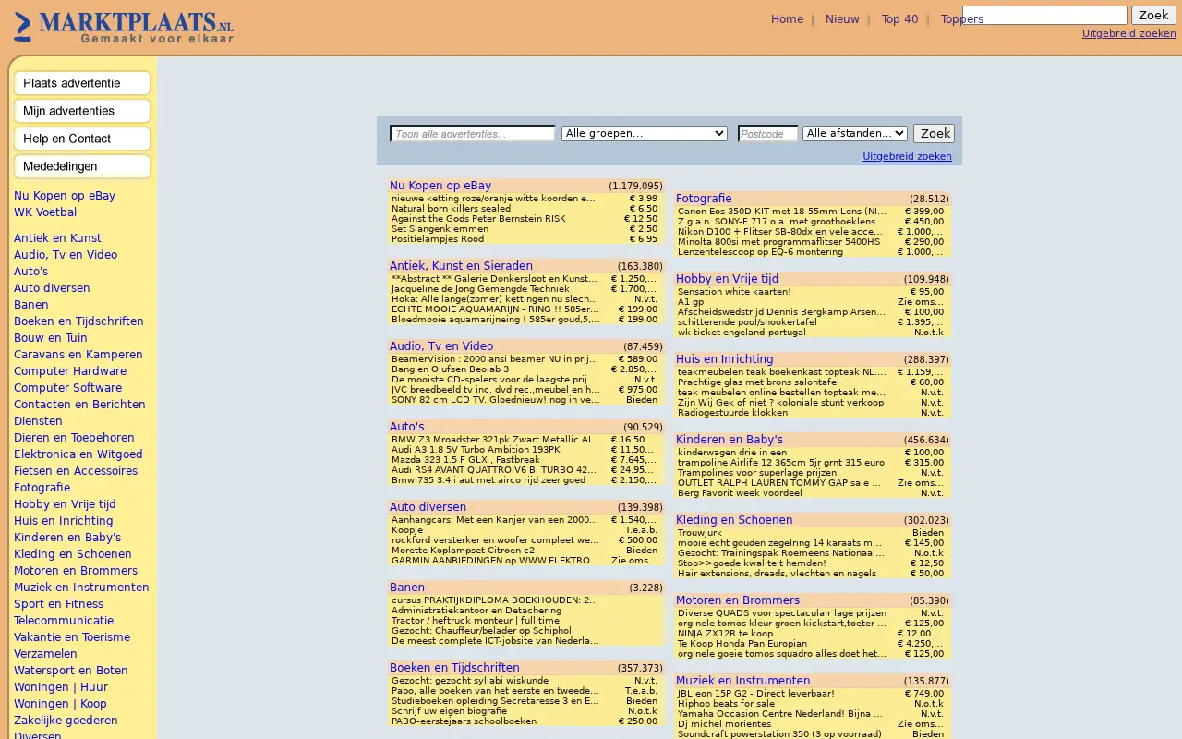1182x739 pixels.
Task: Select "Dieren en Toebehoren" category link
Action: pos(74,438)
